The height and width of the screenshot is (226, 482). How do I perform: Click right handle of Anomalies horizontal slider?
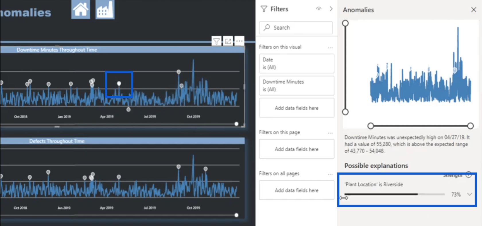point(470,126)
